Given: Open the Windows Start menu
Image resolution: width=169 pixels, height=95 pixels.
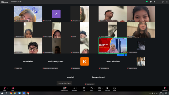Looking at the screenshot, I should coord(2,93).
